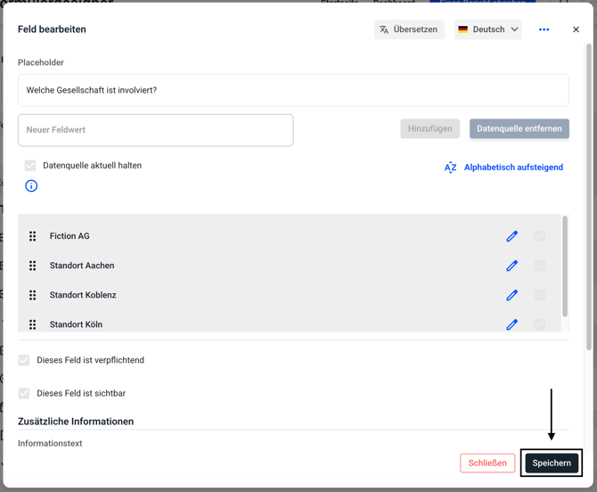Viewport: 597px width, 492px height.
Task: Edit Standort Köln using its pencil icon
Action: (x=511, y=324)
